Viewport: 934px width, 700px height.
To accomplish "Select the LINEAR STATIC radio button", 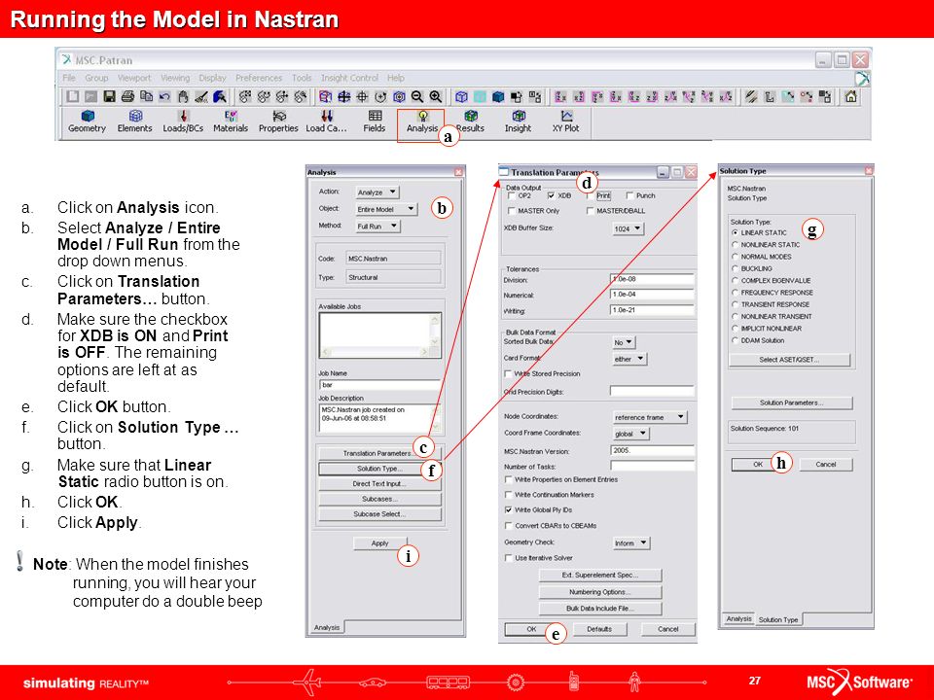I will pos(736,232).
